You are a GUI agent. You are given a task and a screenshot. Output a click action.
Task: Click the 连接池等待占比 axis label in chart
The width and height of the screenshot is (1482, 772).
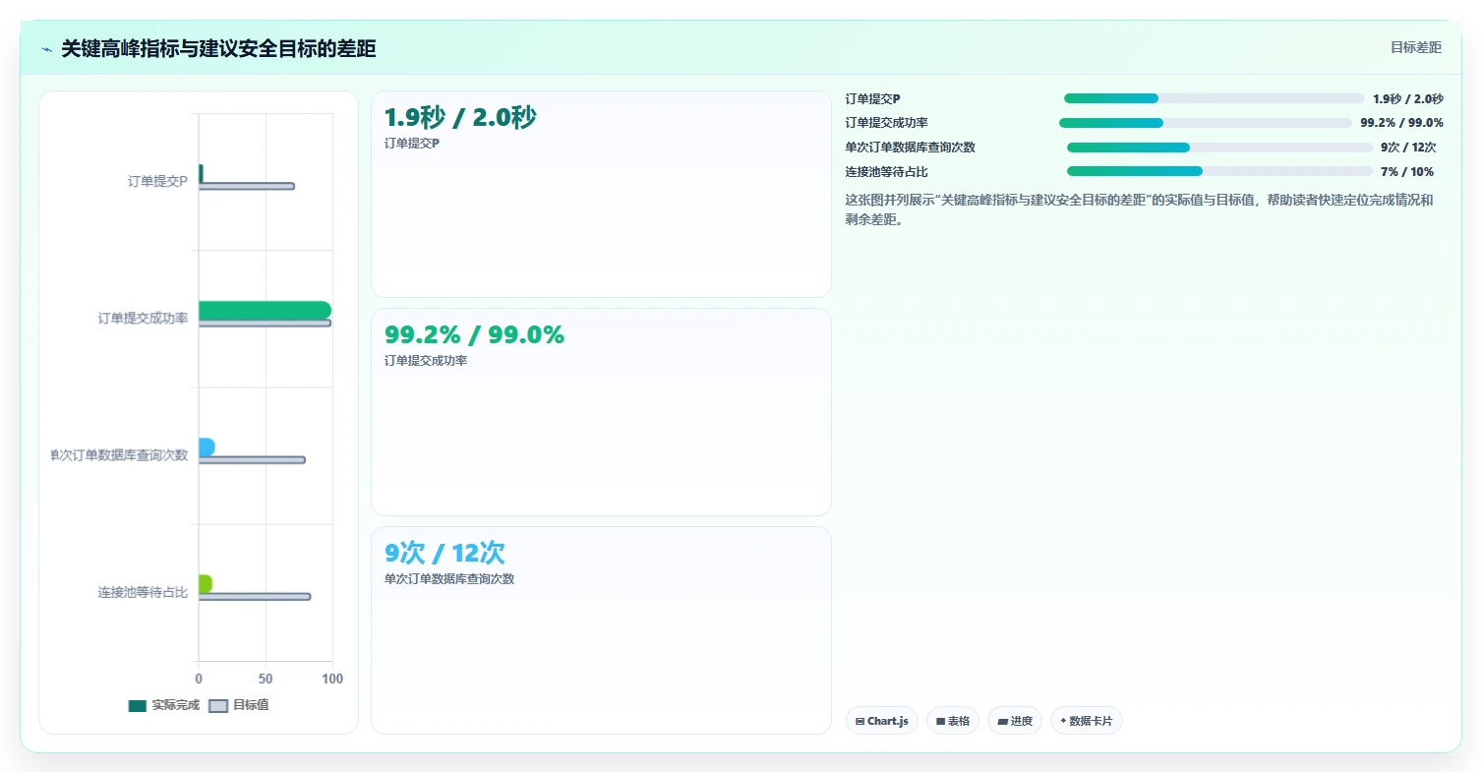(143, 592)
